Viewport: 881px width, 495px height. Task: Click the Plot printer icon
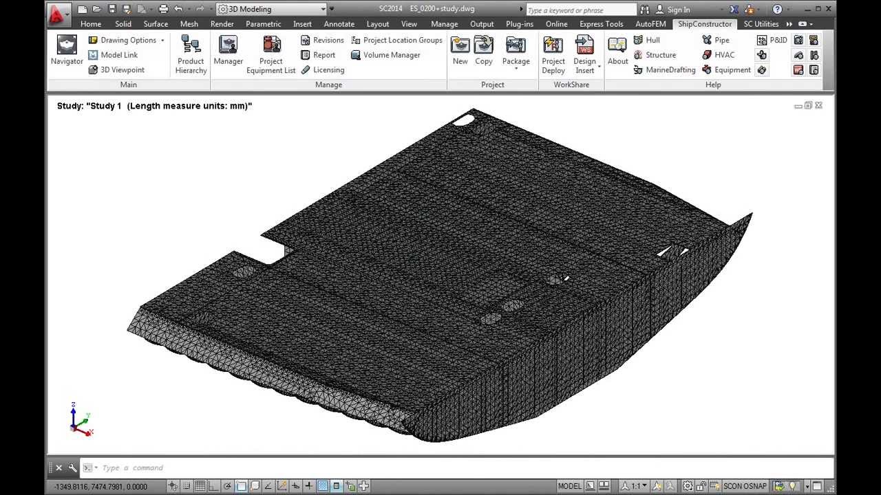pyautogui.click(x=163, y=9)
